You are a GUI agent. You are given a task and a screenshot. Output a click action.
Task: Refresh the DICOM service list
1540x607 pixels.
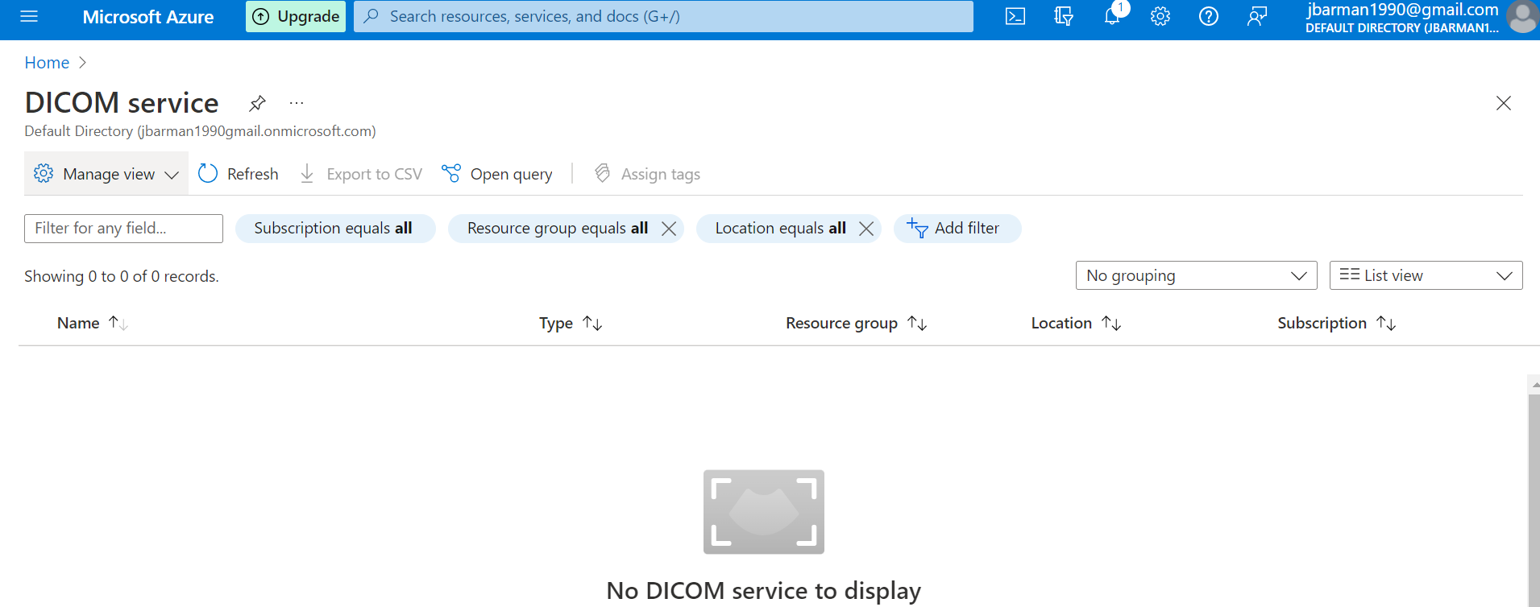click(x=239, y=174)
